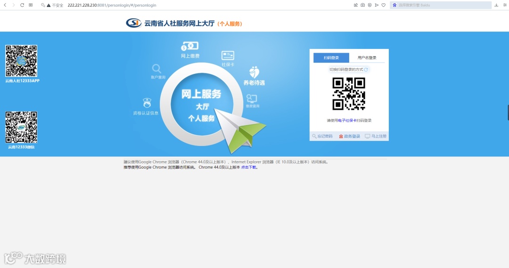Viewport: 509px width, 268px height.
Task: Click the (个人服务) orange label
Action: (x=230, y=24)
